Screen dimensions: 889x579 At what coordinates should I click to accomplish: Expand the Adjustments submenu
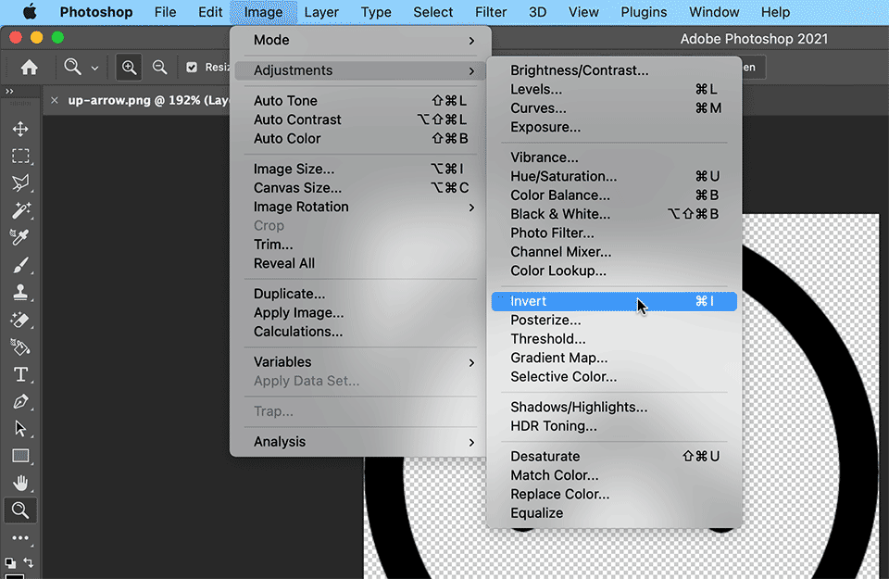tap(360, 70)
